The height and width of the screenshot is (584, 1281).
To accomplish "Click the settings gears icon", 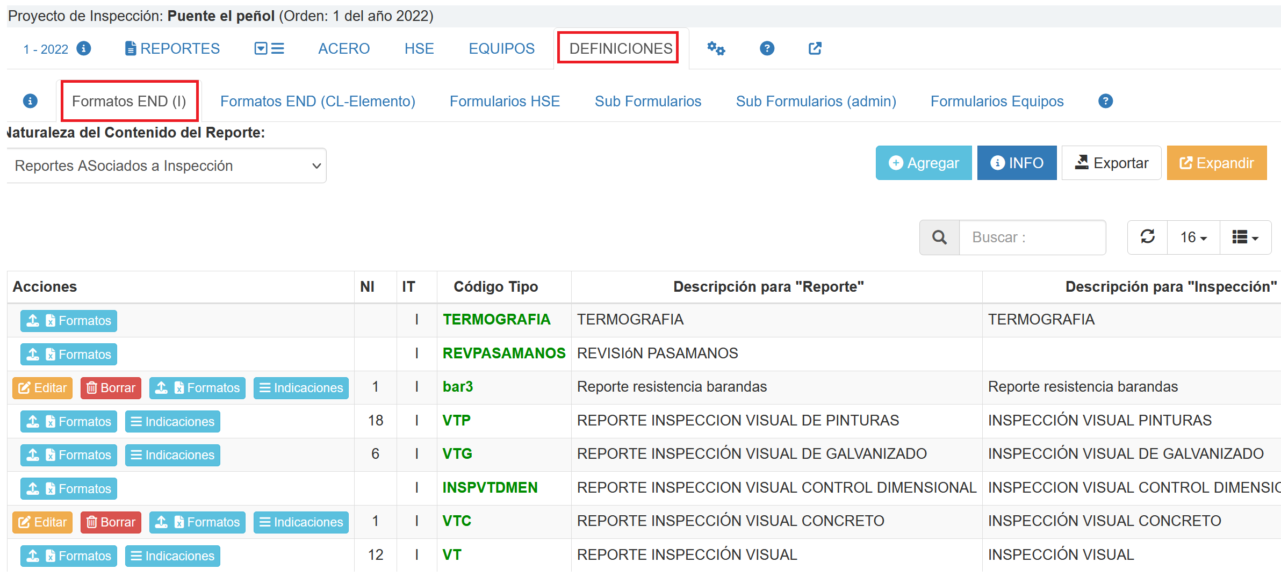I will (716, 48).
